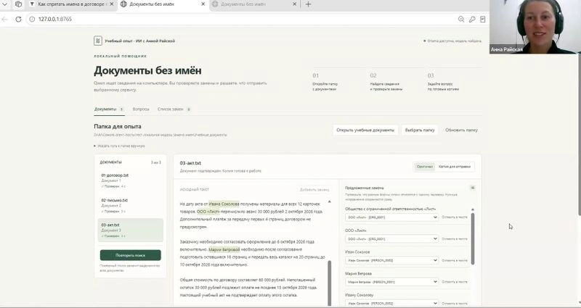Click the browser reload icon
The image size is (581, 308).
coord(18,20)
